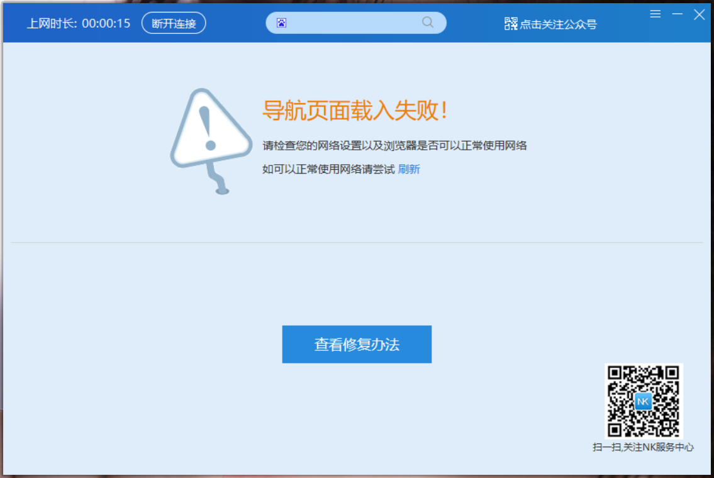Click the NK logo inside the QR code
Viewport: 714px width, 478px height.
click(643, 401)
